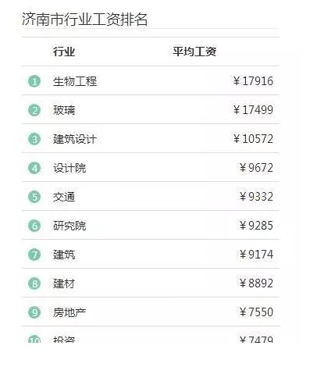Viewport: 310px width, 367px height.
Task: Click the ￥17916 salary value
Action: click(x=253, y=81)
